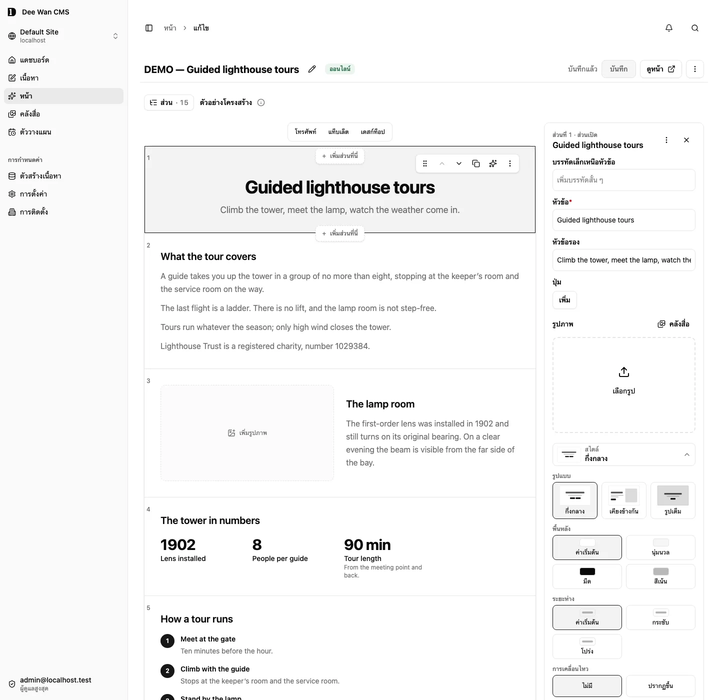Select the กึ่งกลาง layout option
Screen dimensions: 720x700
pyautogui.click(x=575, y=500)
